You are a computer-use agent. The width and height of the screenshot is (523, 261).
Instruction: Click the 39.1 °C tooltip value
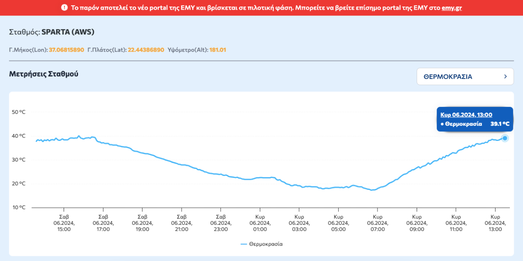[x=500, y=124]
